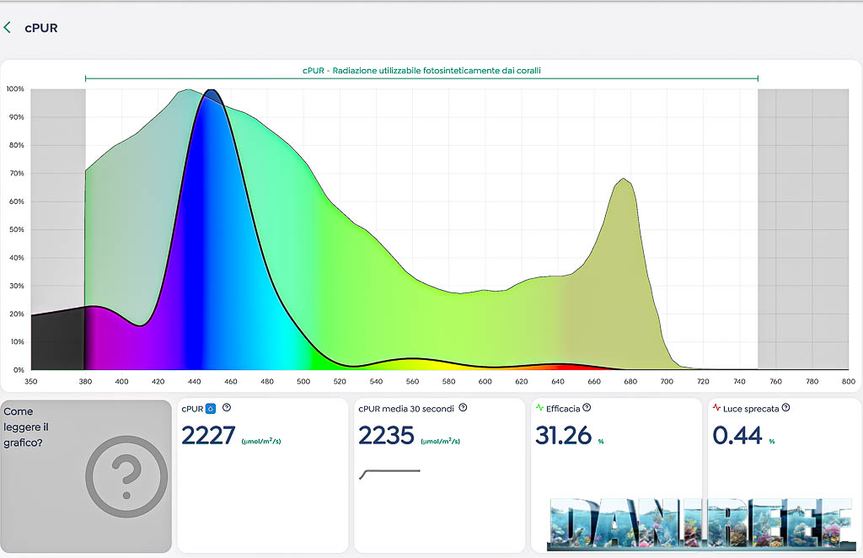Click the 31.26 Efficacia percentage
Image resolution: width=863 pixels, height=558 pixels.
point(564,435)
